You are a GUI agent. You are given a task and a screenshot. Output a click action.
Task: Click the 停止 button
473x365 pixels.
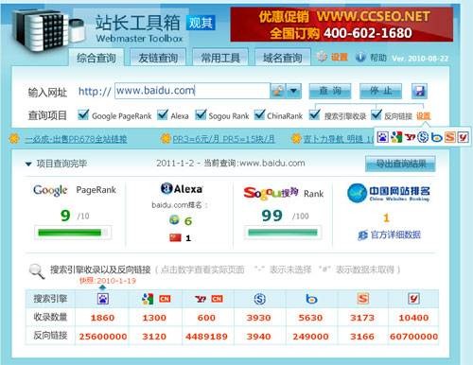point(380,91)
